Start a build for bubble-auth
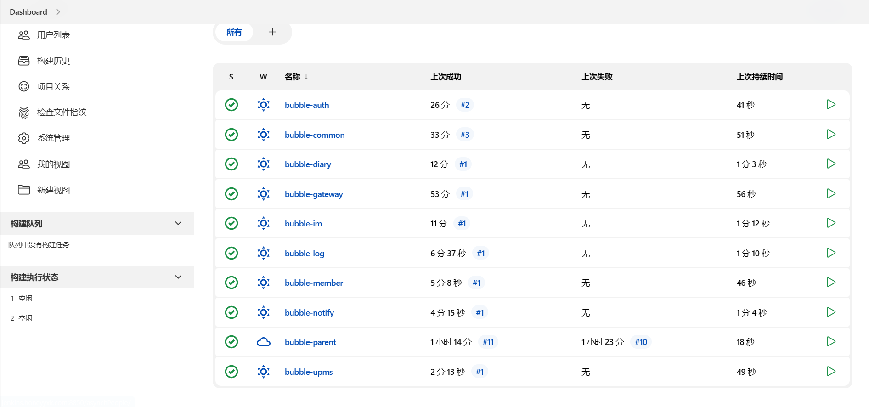This screenshot has height=407, width=869. (831, 105)
